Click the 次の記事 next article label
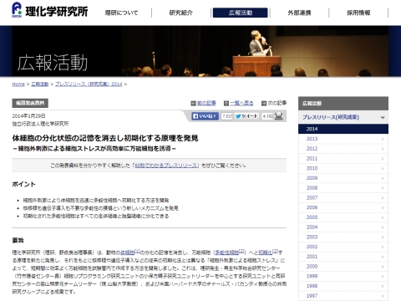 277,104
